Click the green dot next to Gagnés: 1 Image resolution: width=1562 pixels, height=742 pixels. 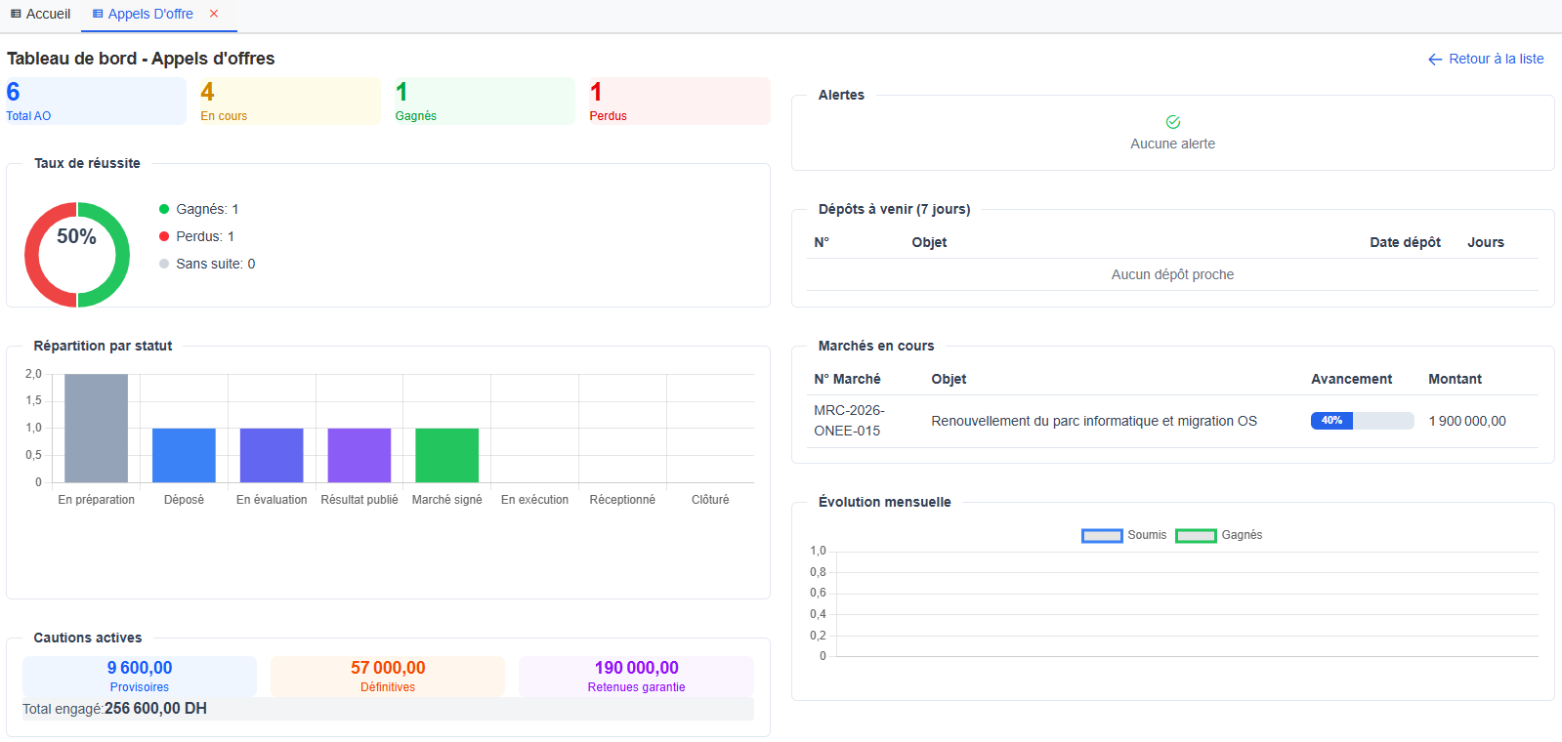[x=164, y=209]
